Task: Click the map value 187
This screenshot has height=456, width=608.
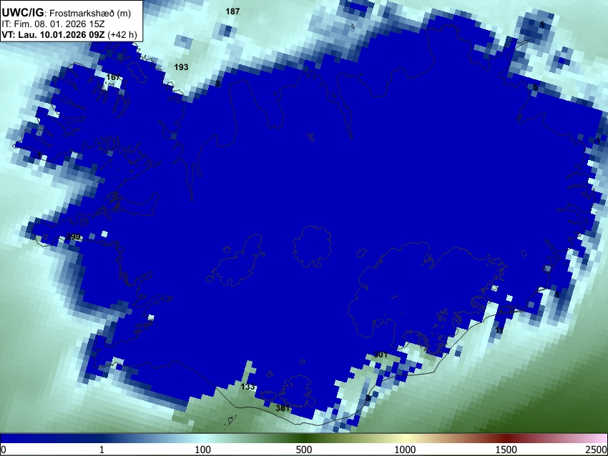Action: click(232, 11)
